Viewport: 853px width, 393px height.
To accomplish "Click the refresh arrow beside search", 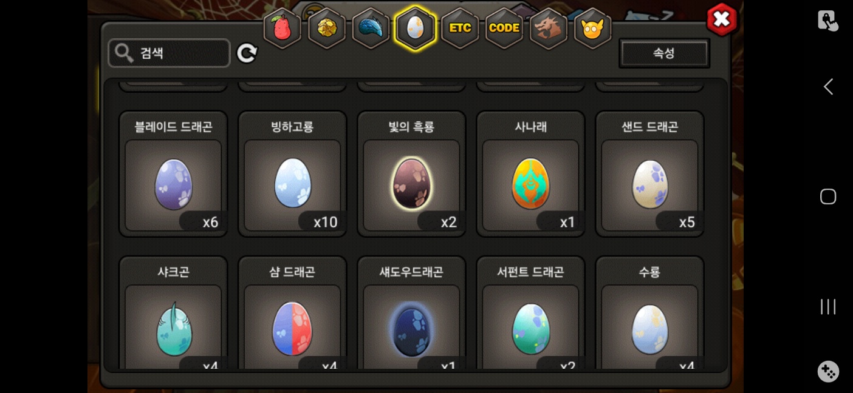I will point(247,53).
